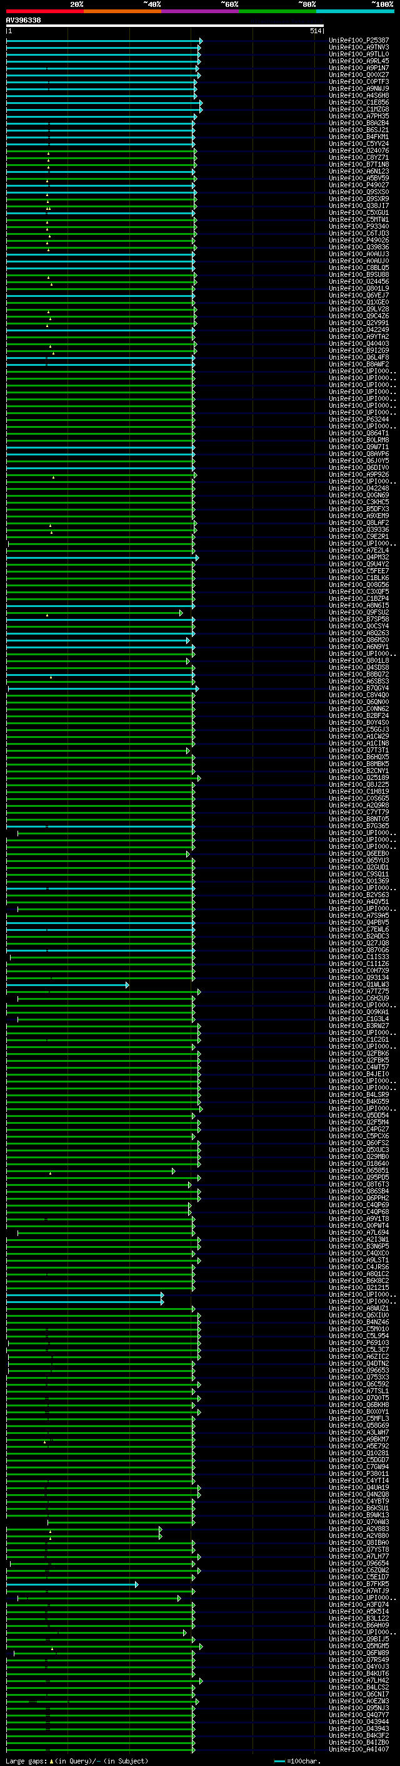Select hit UniRef100_B6SJ21
400x1766 pixels.
coord(359,130)
